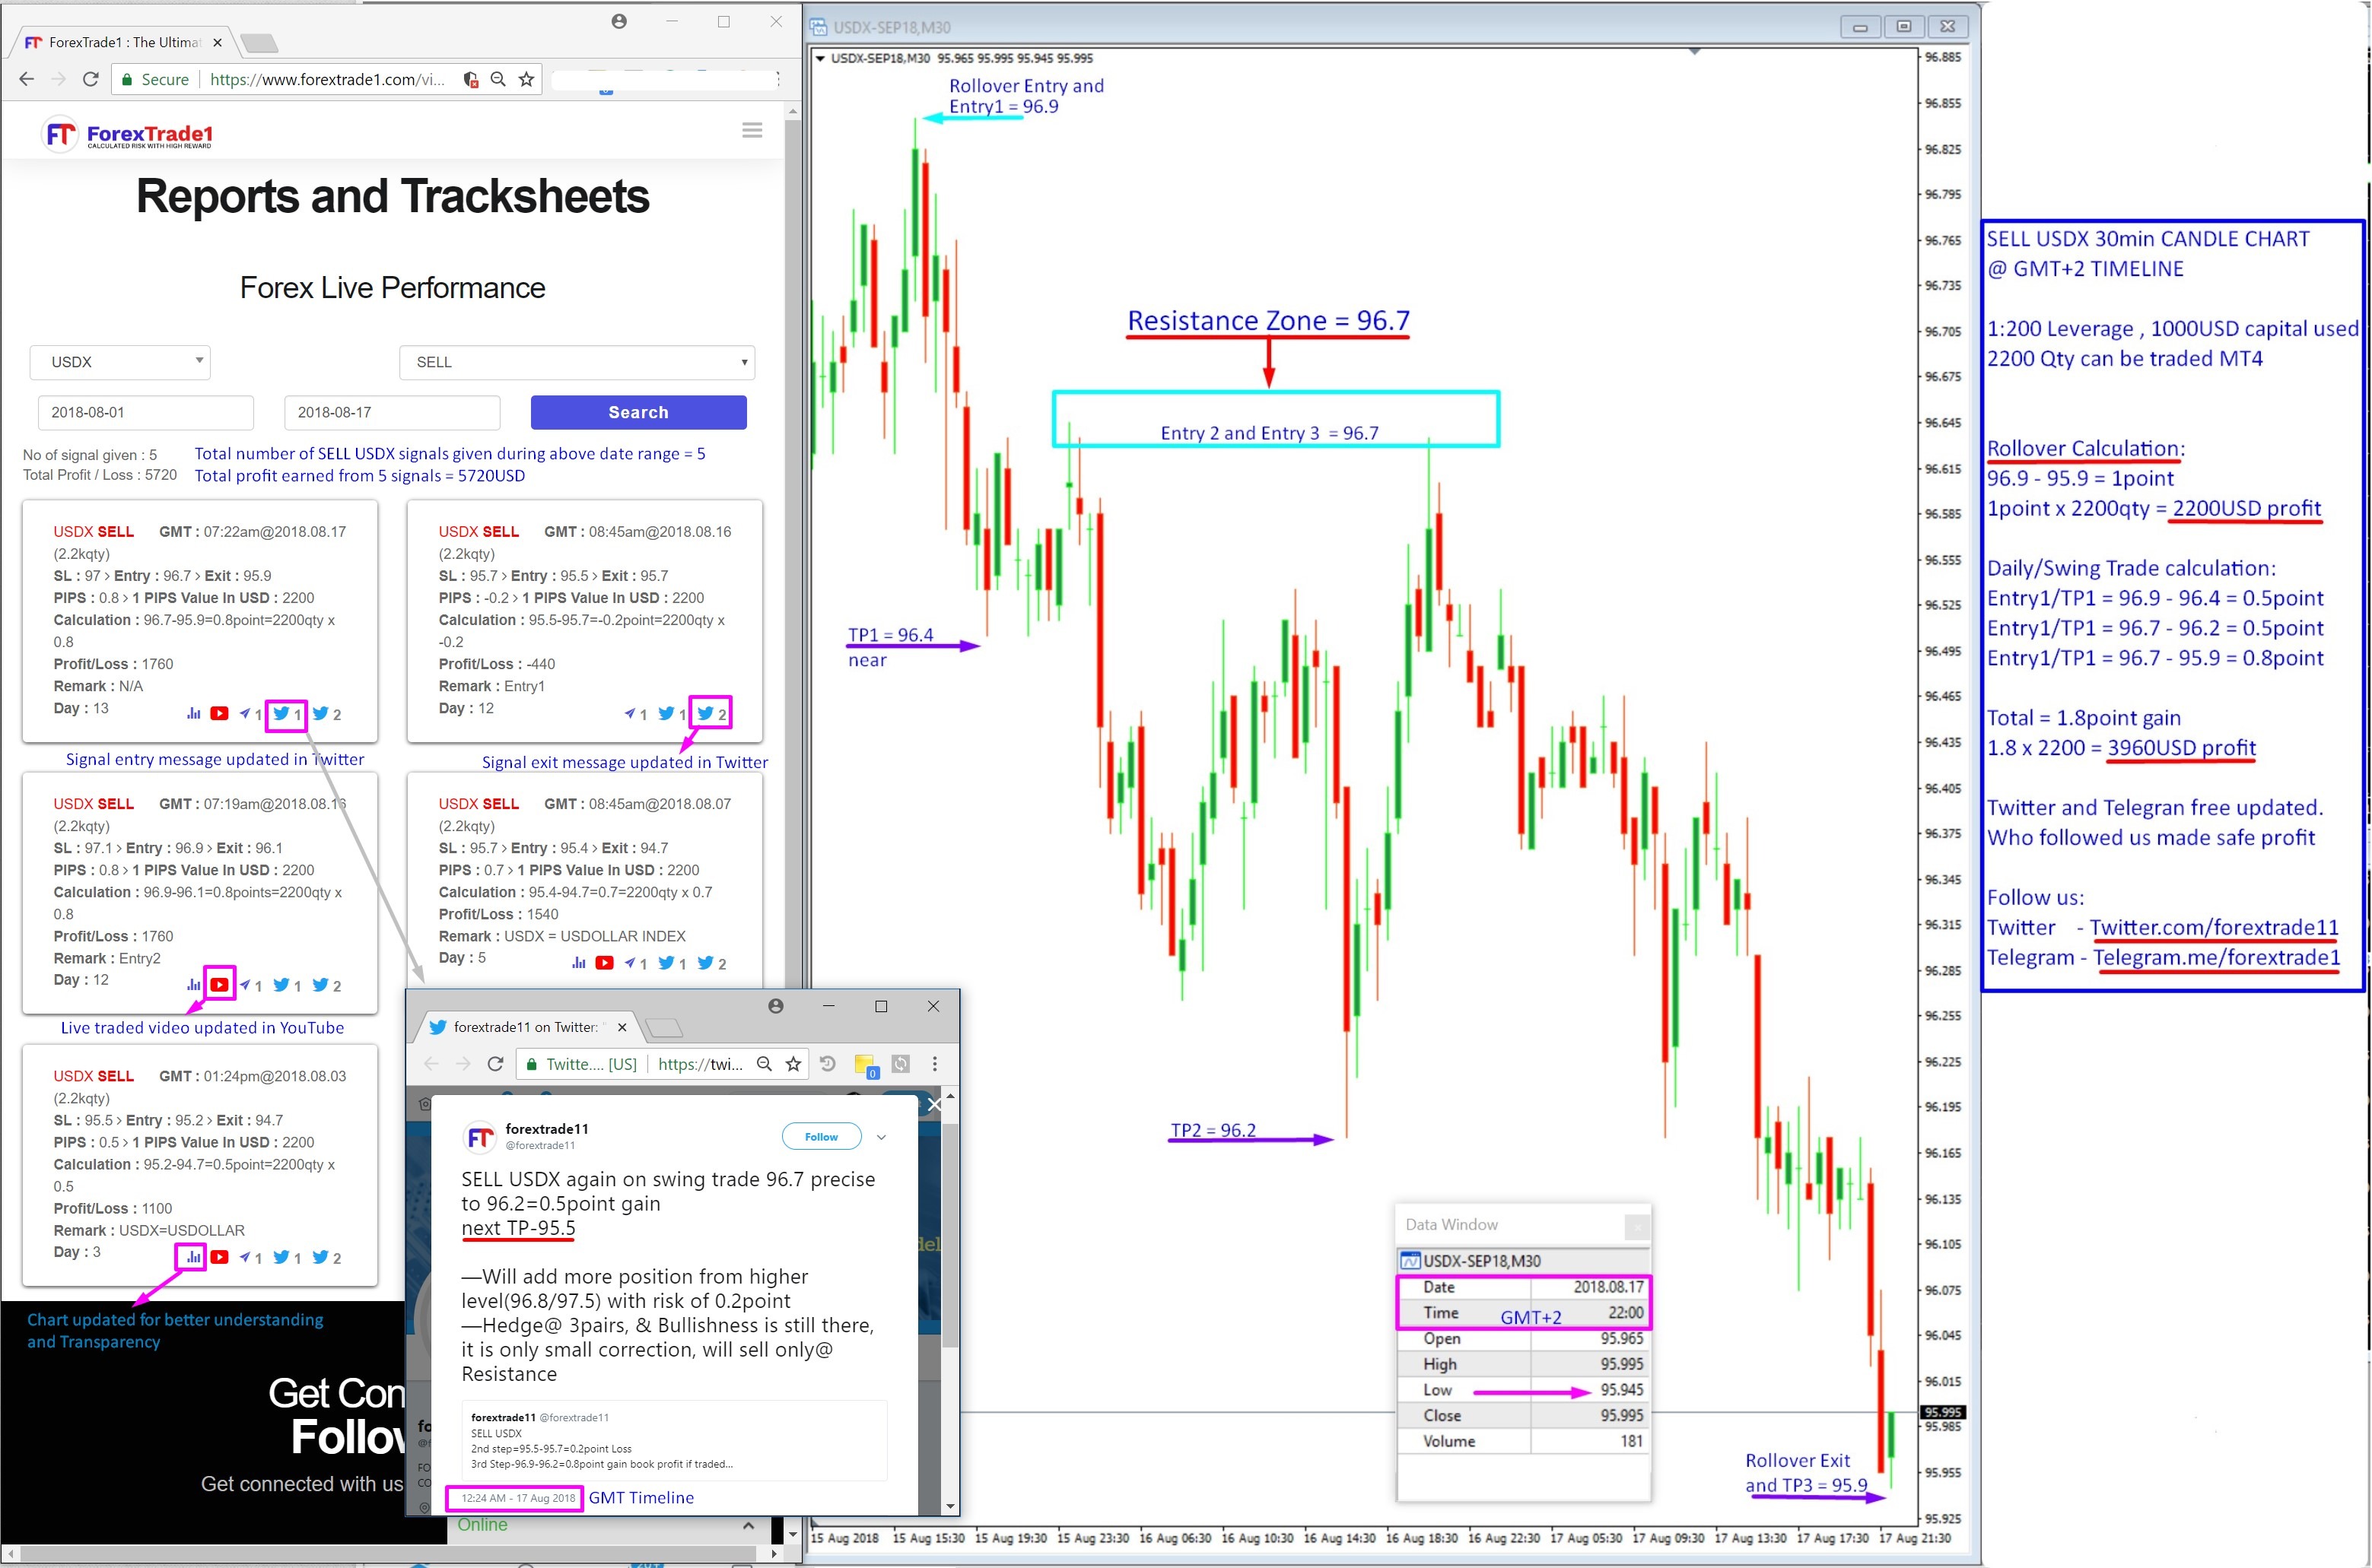Open the hamburger menu on ForexTrade1 site
2372x1568 pixels.
752,130
